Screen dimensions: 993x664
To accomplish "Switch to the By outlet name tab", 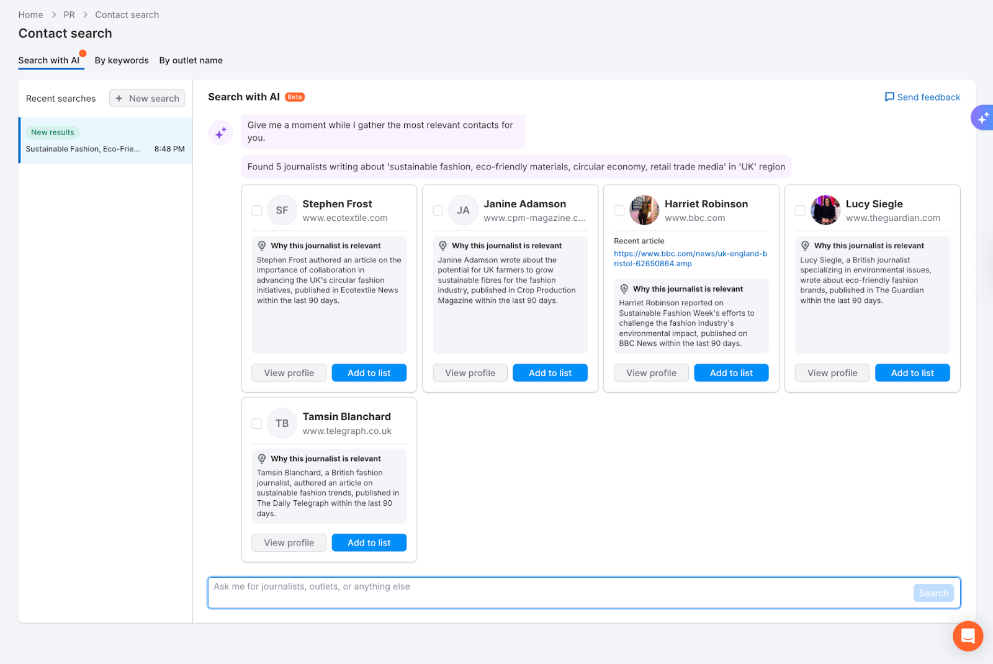I will pos(191,60).
